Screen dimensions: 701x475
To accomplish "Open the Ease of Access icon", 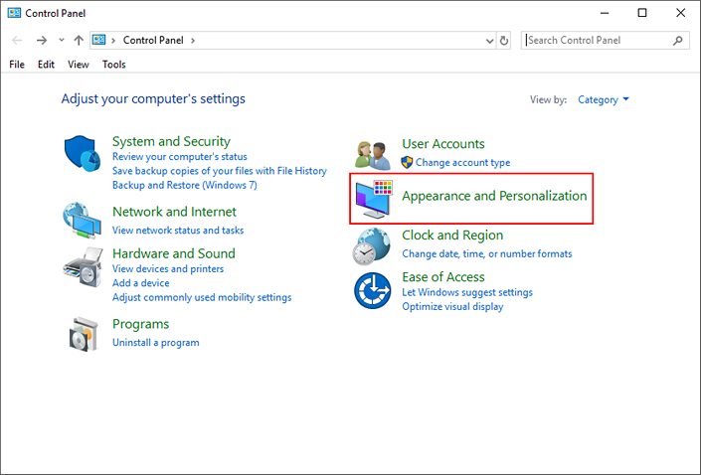I will coord(373,290).
